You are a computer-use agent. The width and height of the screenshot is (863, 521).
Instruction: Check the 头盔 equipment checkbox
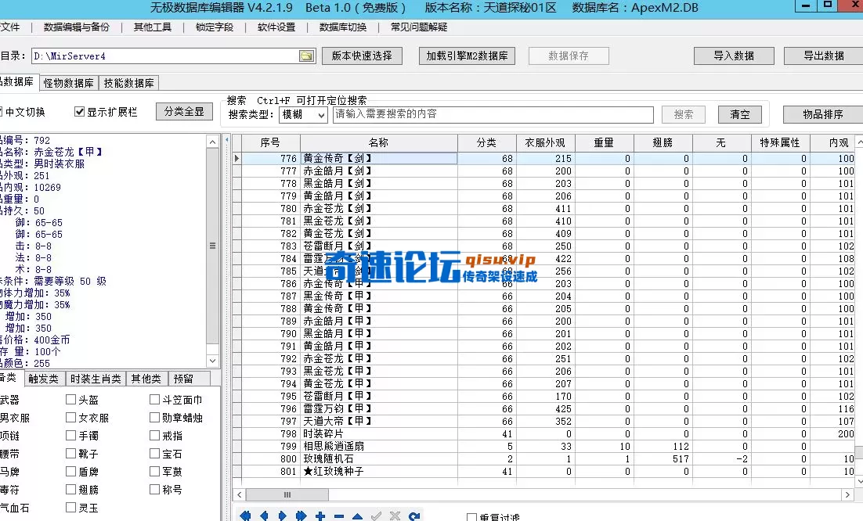pyautogui.click(x=69, y=400)
